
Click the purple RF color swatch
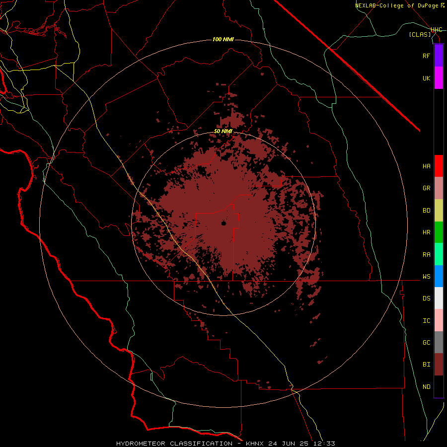439,56
